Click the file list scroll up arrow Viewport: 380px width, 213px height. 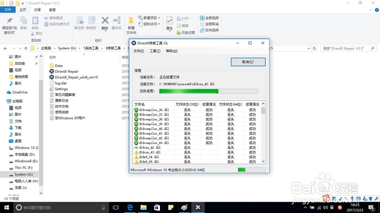(x=263, y=104)
